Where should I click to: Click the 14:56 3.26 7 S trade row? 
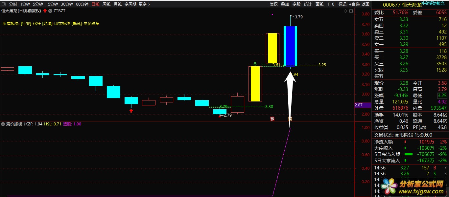point(410,174)
